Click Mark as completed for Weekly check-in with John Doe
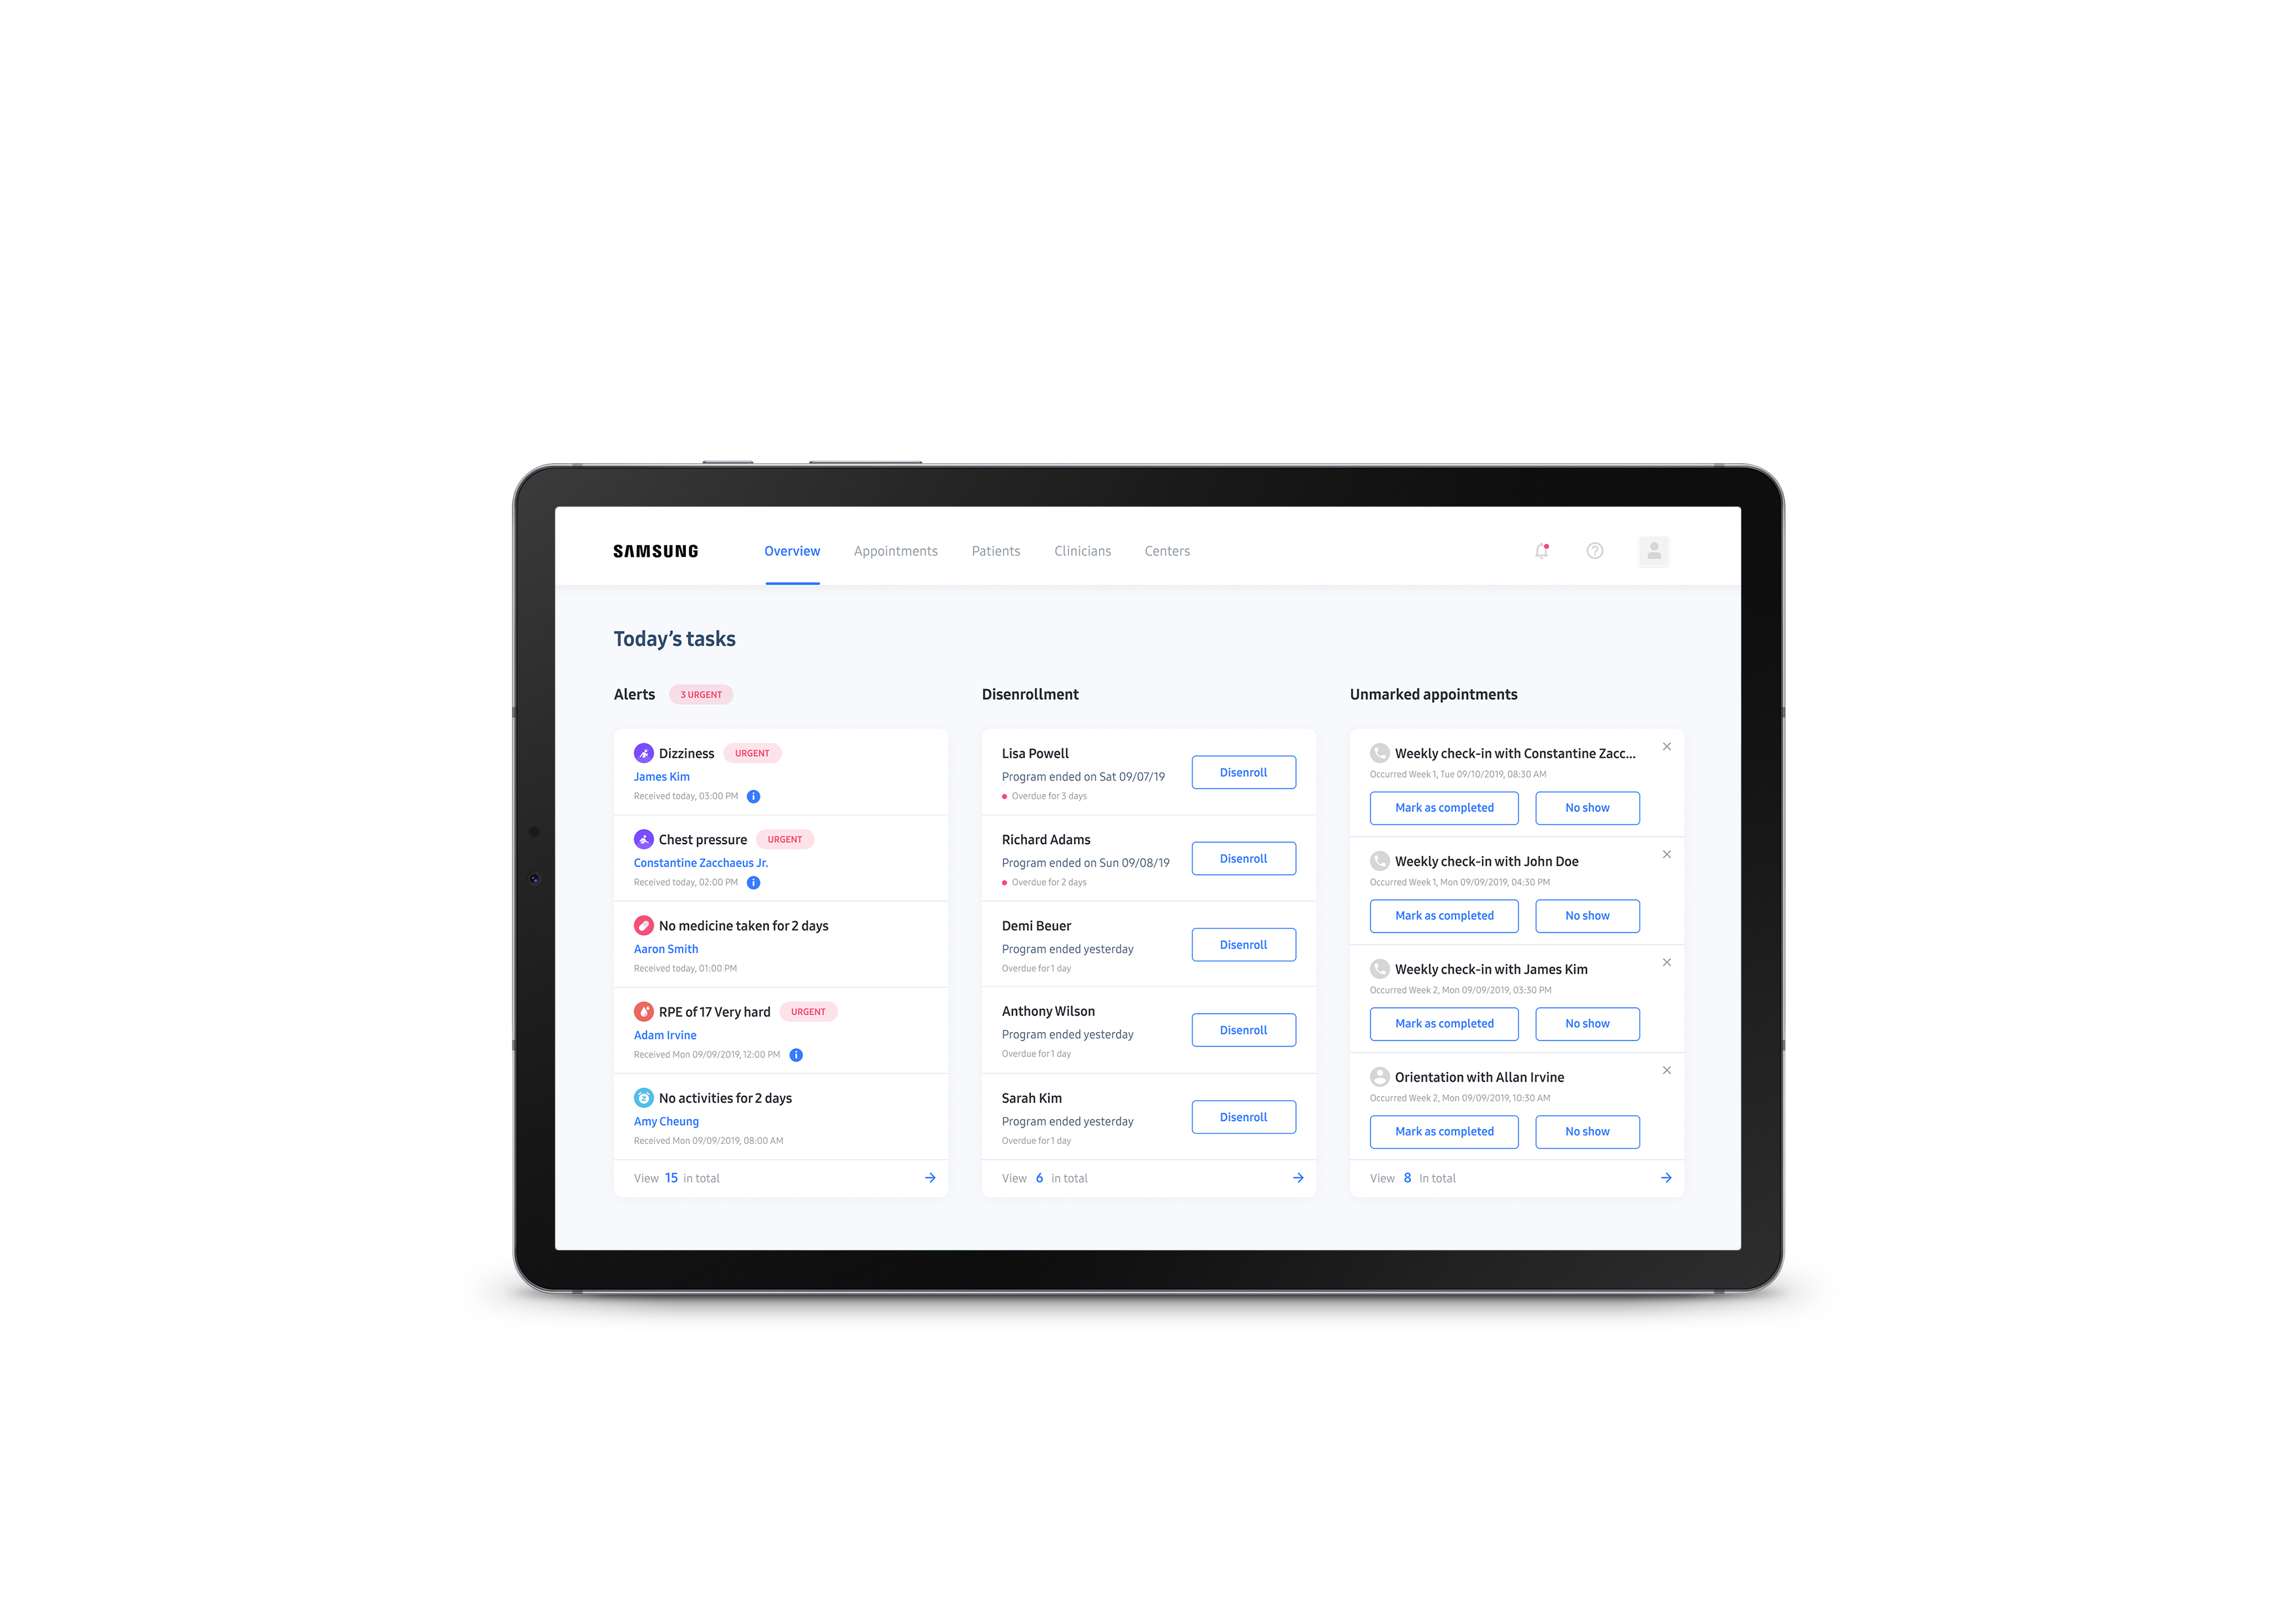Screen dimensions: 2296x1623 click(x=1441, y=915)
